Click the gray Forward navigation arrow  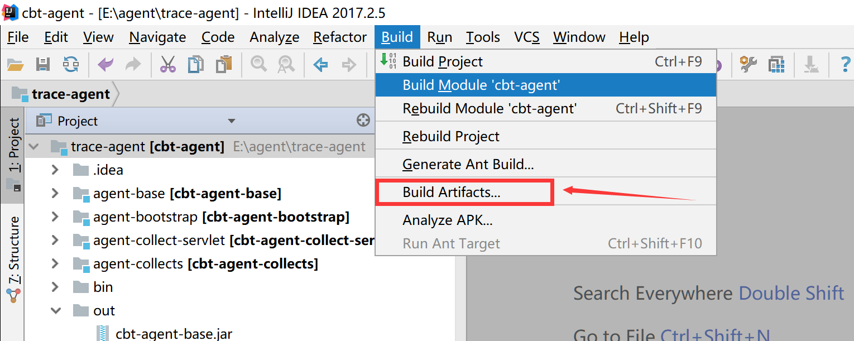pyautogui.click(x=349, y=65)
